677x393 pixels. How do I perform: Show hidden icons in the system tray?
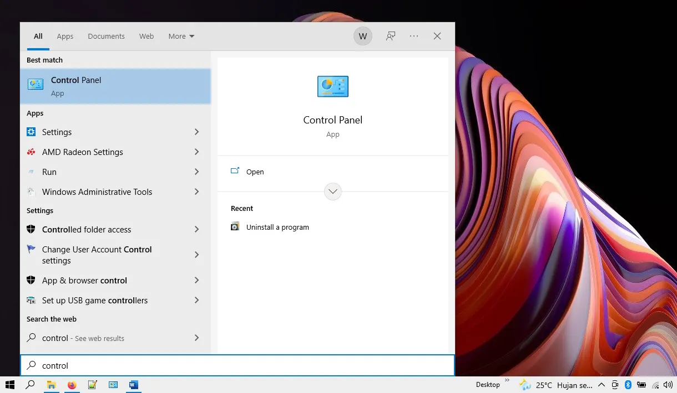(x=602, y=384)
